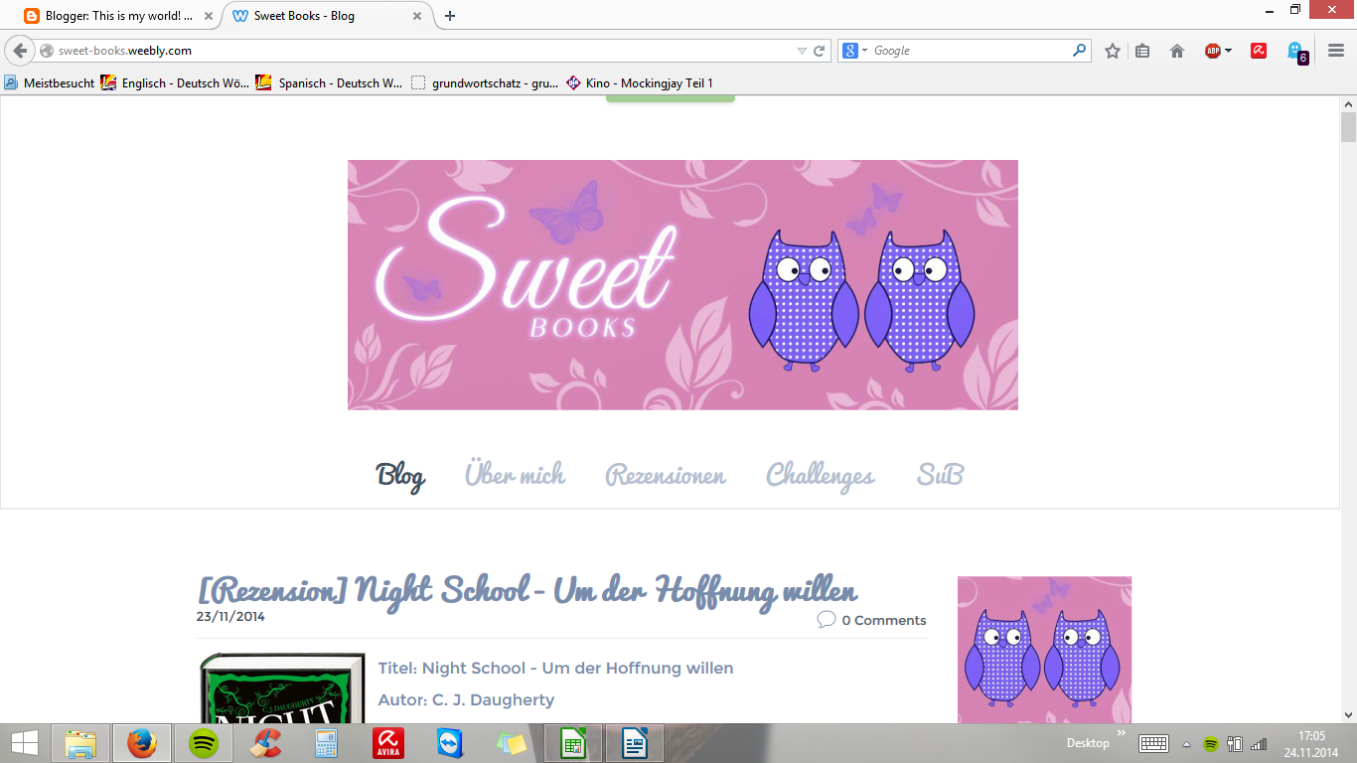Image resolution: width=1357 pixels, height=763 pixels.
Task: Click the address bar URL field
Action: pos(417,51)
